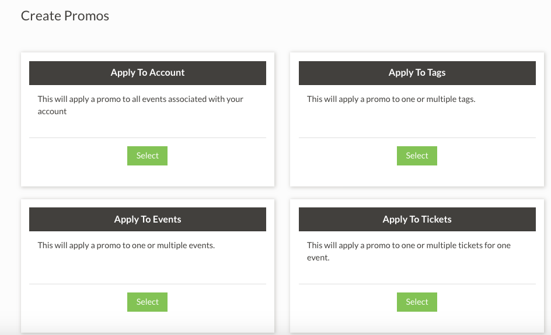Click the word 'account' on the description's second line
Viewport: 551px width, 335px height.
(x=53, y=111)
